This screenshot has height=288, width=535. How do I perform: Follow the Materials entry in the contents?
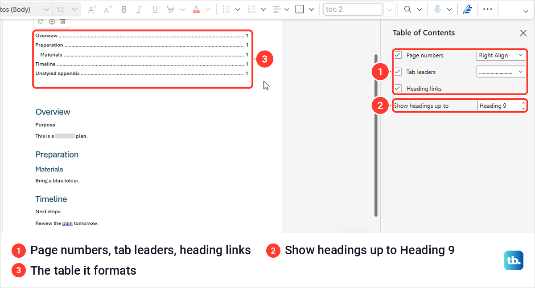pyautogui.click(x=144, y=55)
